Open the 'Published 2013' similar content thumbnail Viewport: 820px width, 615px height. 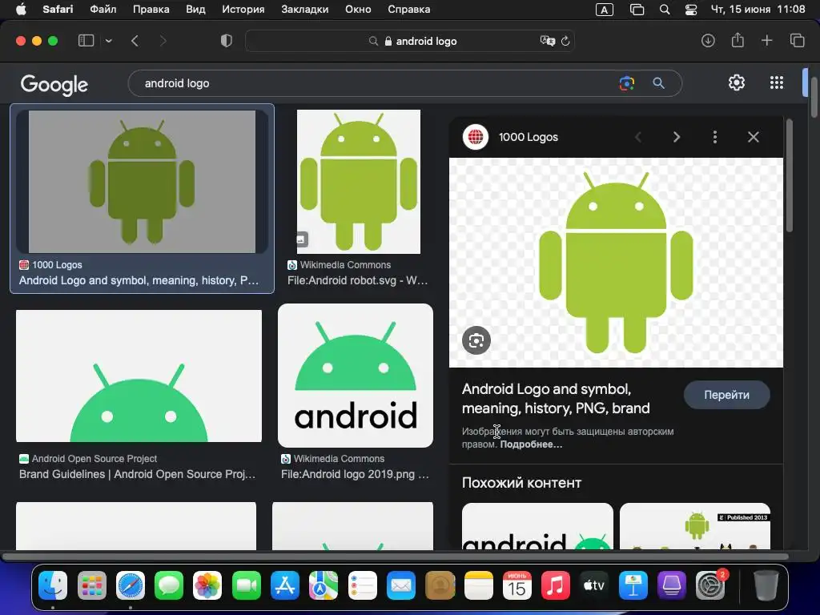pyautogui.click(x=695, y=526)
